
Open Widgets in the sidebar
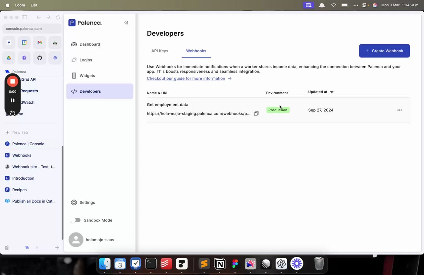(x=100, y=76)
